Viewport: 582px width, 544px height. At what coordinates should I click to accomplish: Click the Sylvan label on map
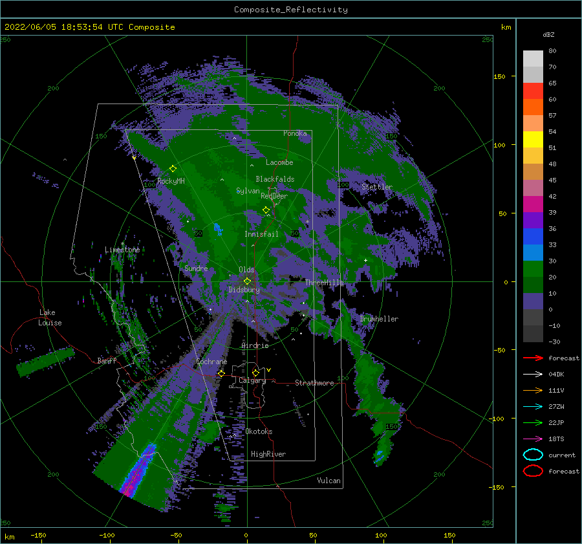point(248,191)
